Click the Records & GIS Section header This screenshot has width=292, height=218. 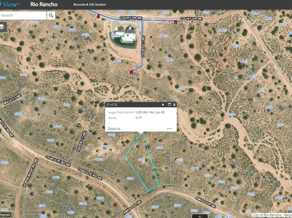pyautogui.click(x=90, y=4)
